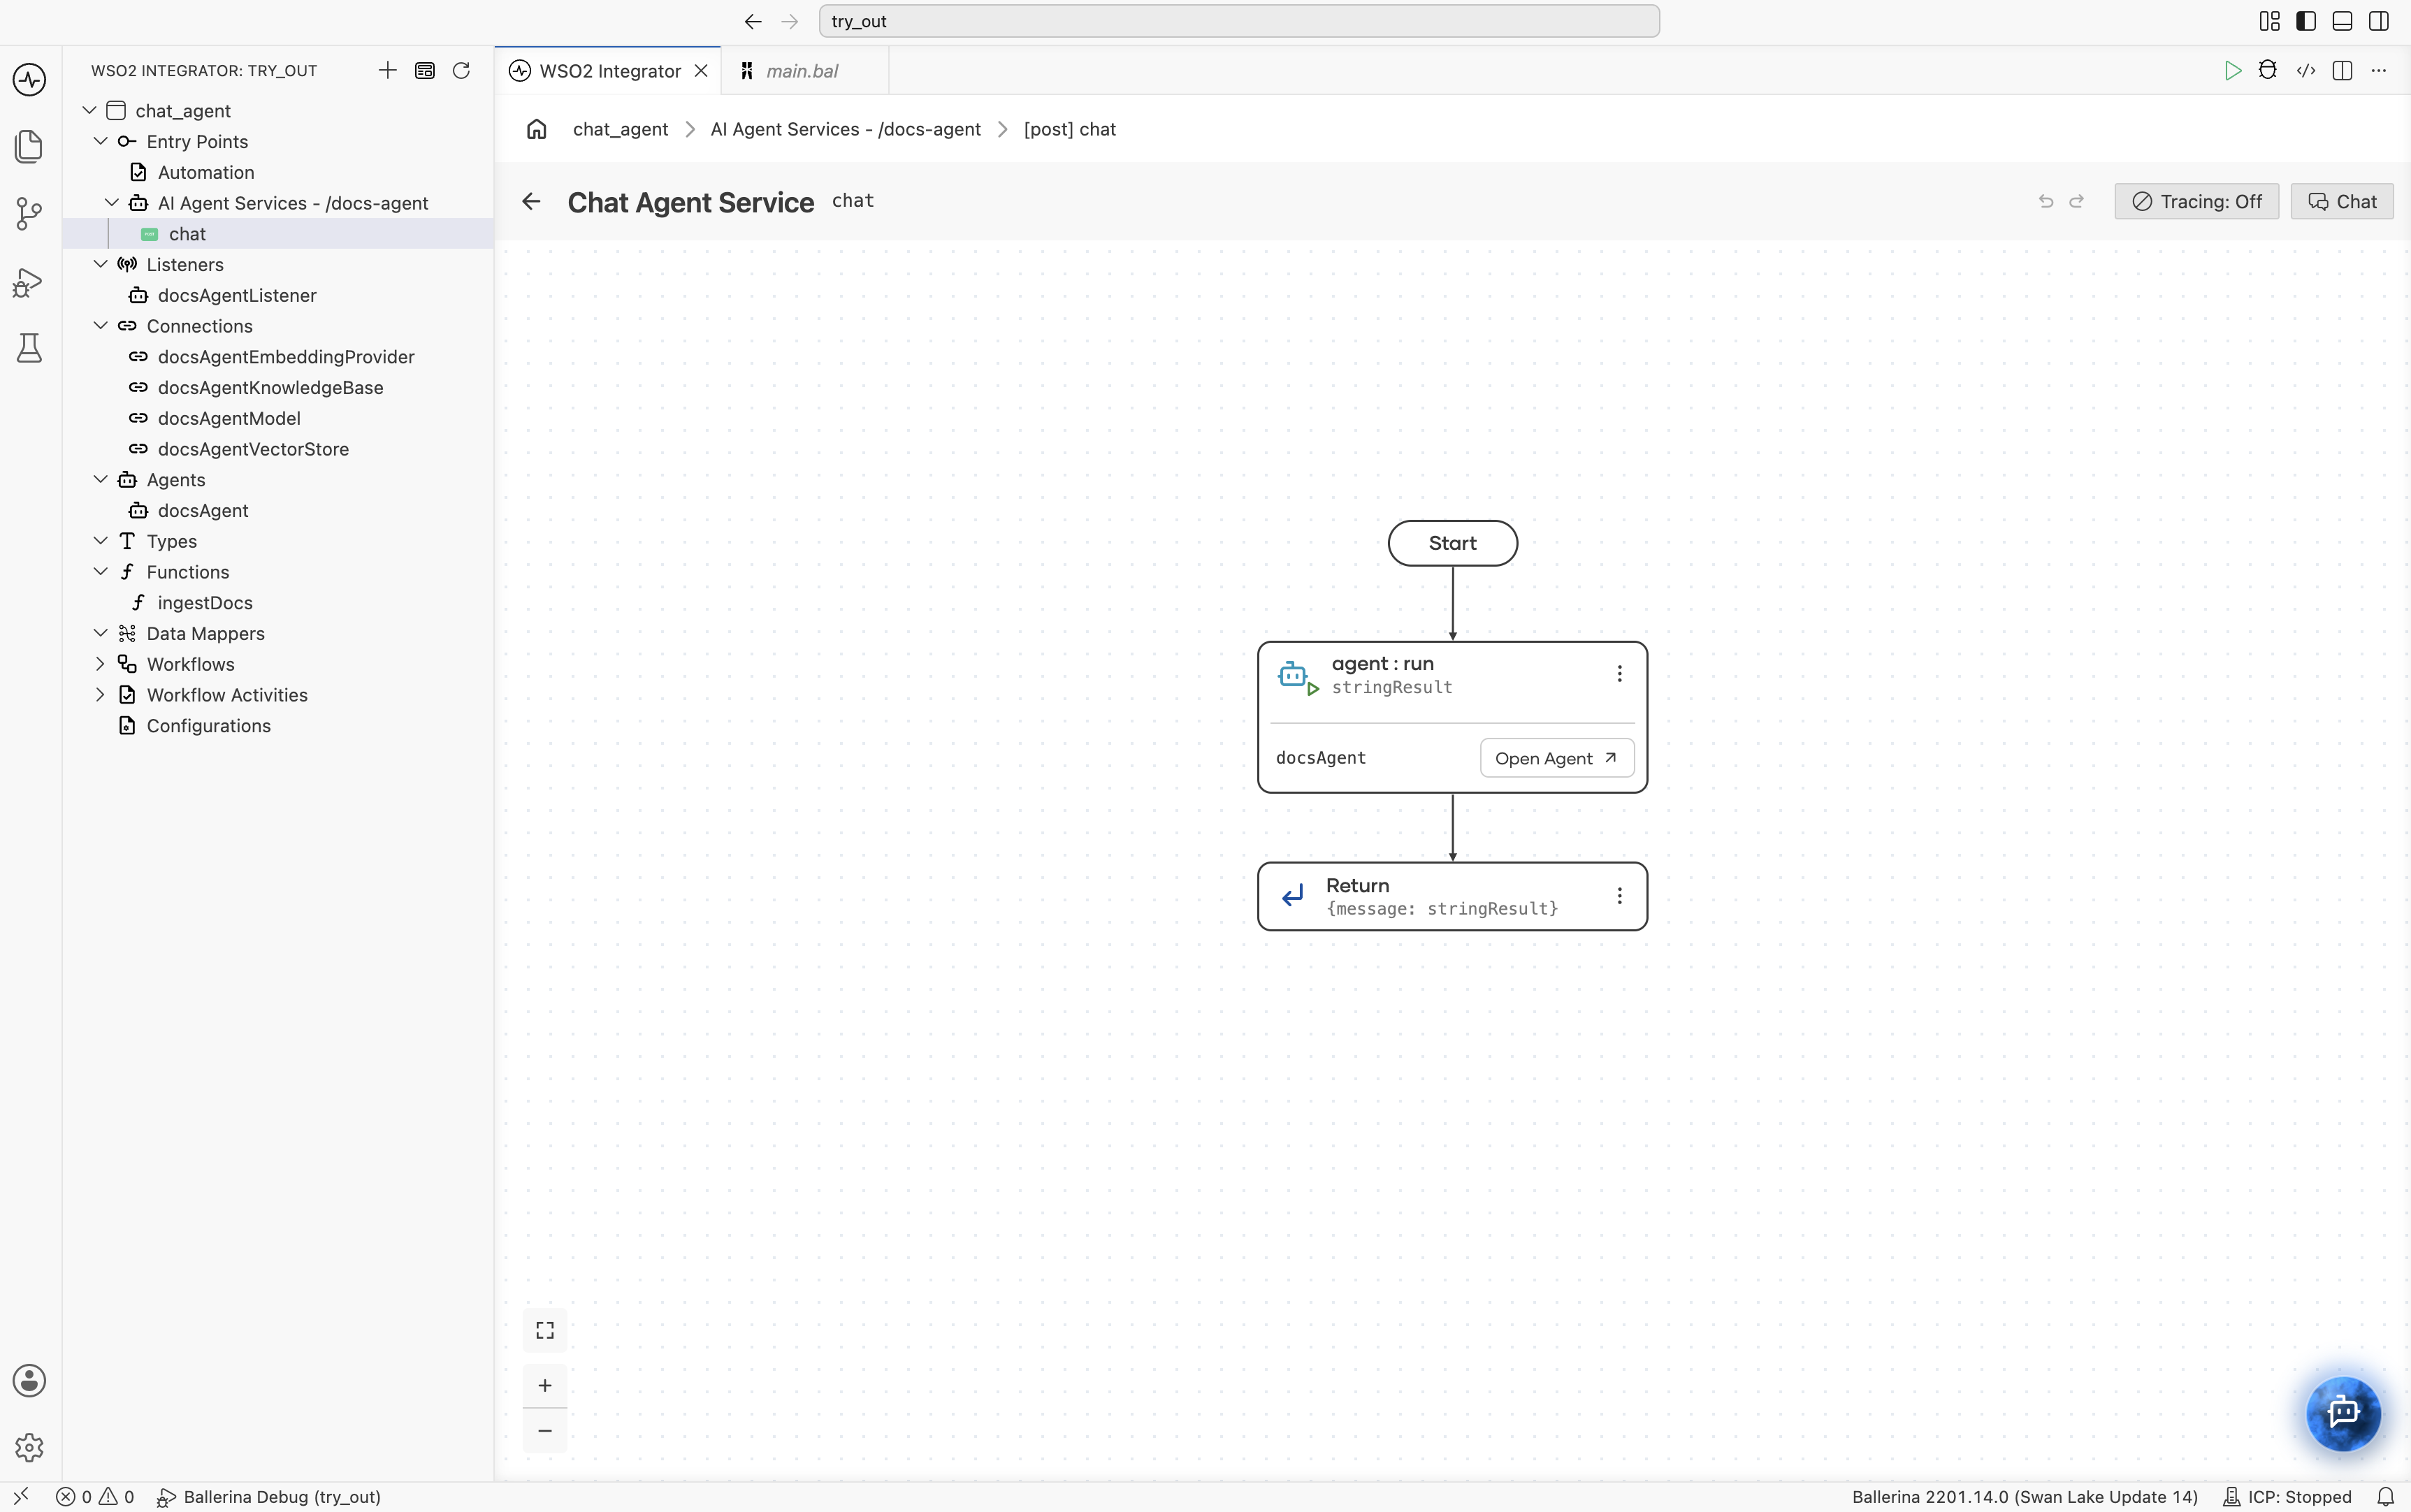Collapse the Connections section

pyautogui.click(x=101, y=326)
